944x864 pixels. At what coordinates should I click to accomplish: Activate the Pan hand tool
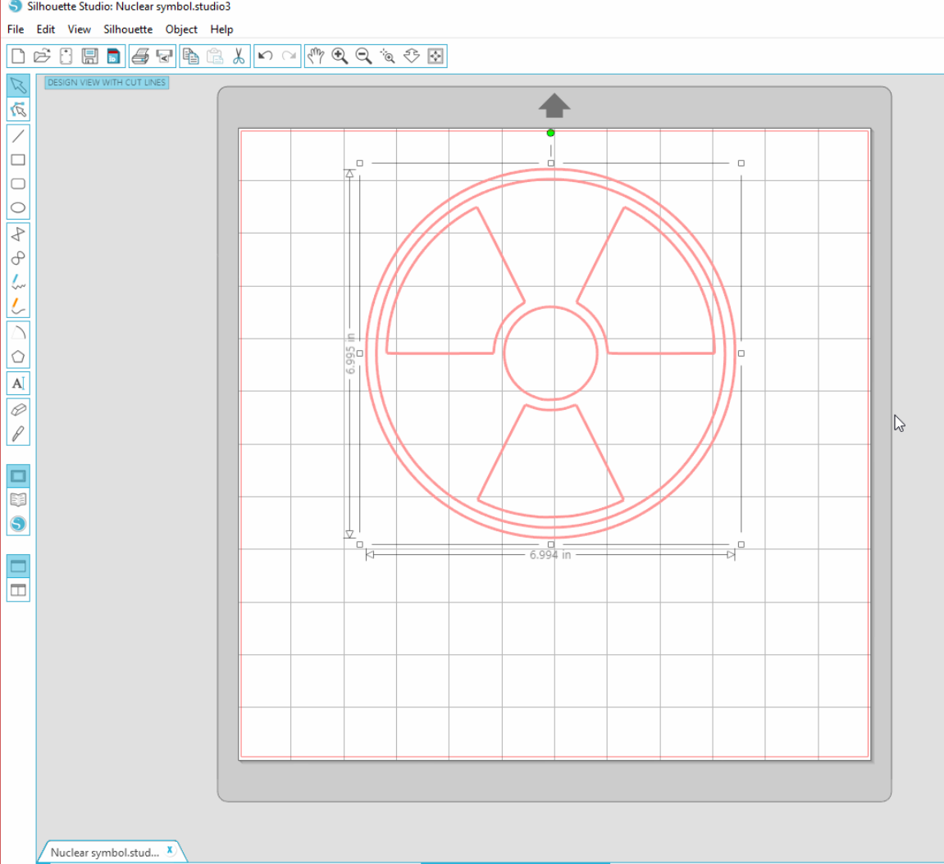tap(316, 56)
